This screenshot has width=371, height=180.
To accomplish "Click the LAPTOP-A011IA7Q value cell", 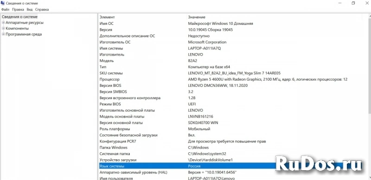I will coord(205,48).
